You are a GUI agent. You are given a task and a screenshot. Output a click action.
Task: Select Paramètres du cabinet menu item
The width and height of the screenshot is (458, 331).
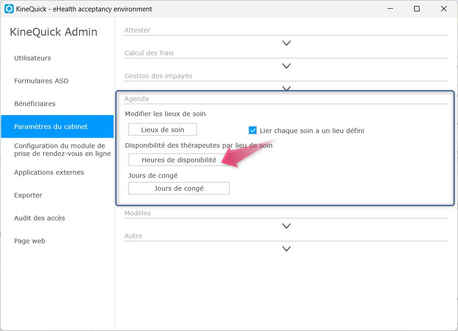(57, 127)
